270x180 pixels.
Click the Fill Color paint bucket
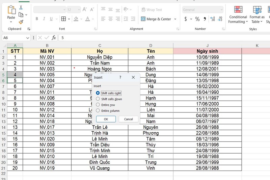tap(76, 19)
